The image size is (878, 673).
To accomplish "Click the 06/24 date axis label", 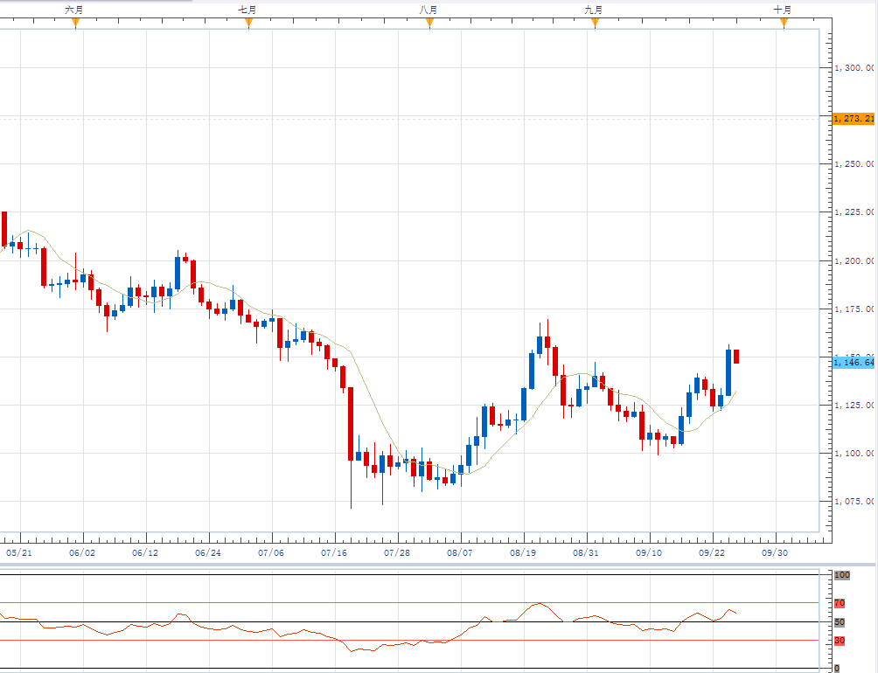I will pyautogui.click(x=208, y=552).
